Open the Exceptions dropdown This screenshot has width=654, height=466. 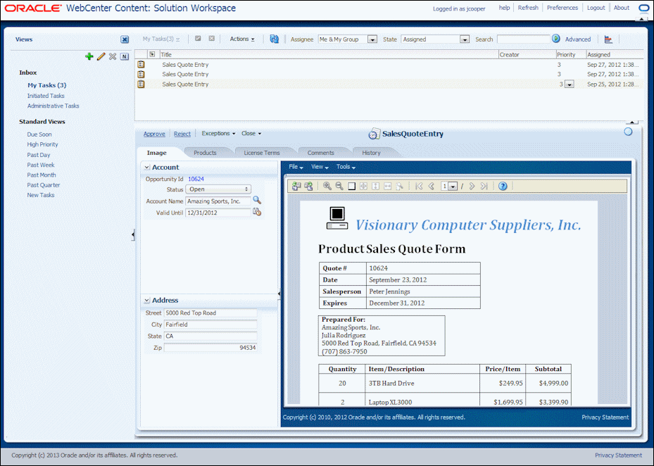(x=218, y=134)
